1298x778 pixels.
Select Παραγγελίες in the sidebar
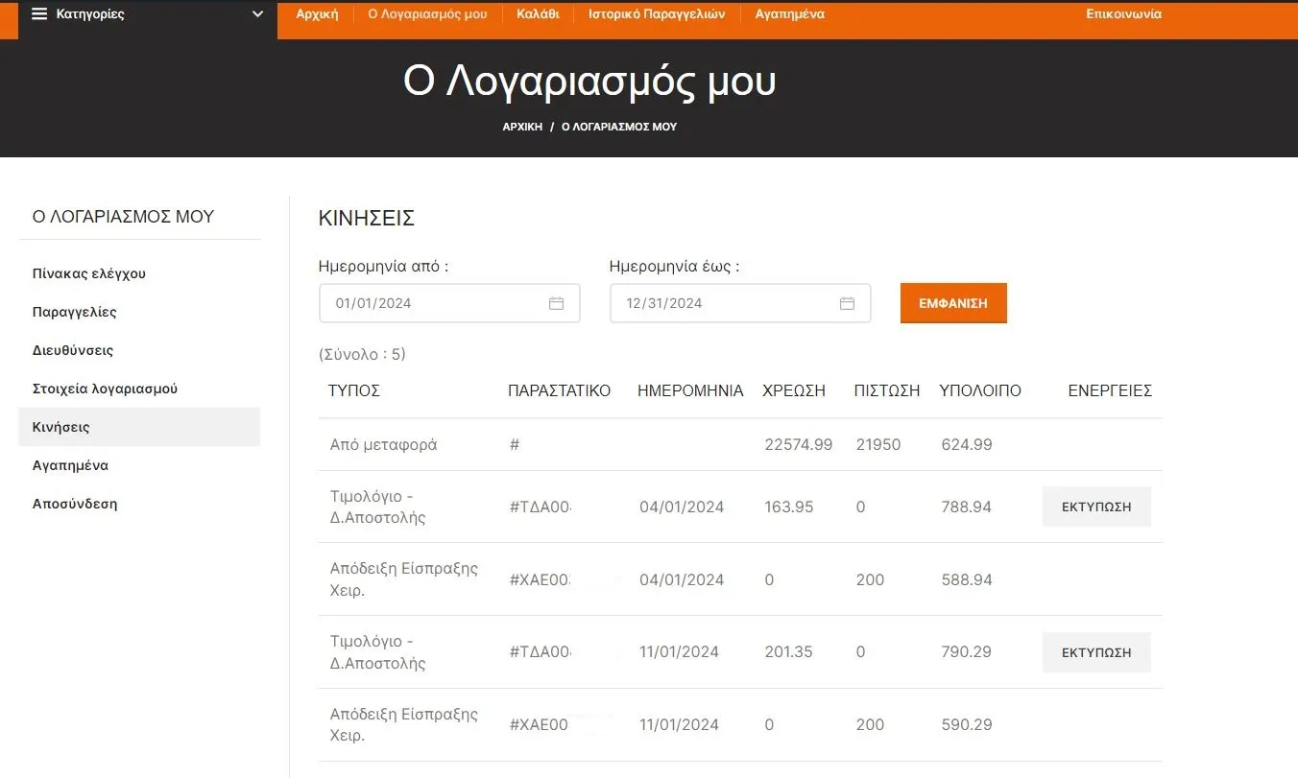pos(74,312)
